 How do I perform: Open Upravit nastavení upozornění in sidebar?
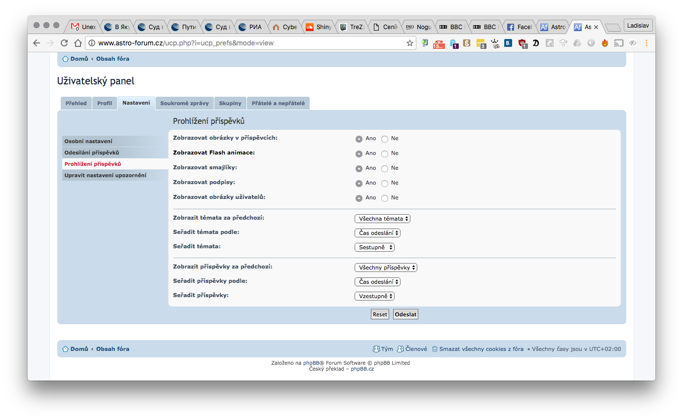coord(115,175)
